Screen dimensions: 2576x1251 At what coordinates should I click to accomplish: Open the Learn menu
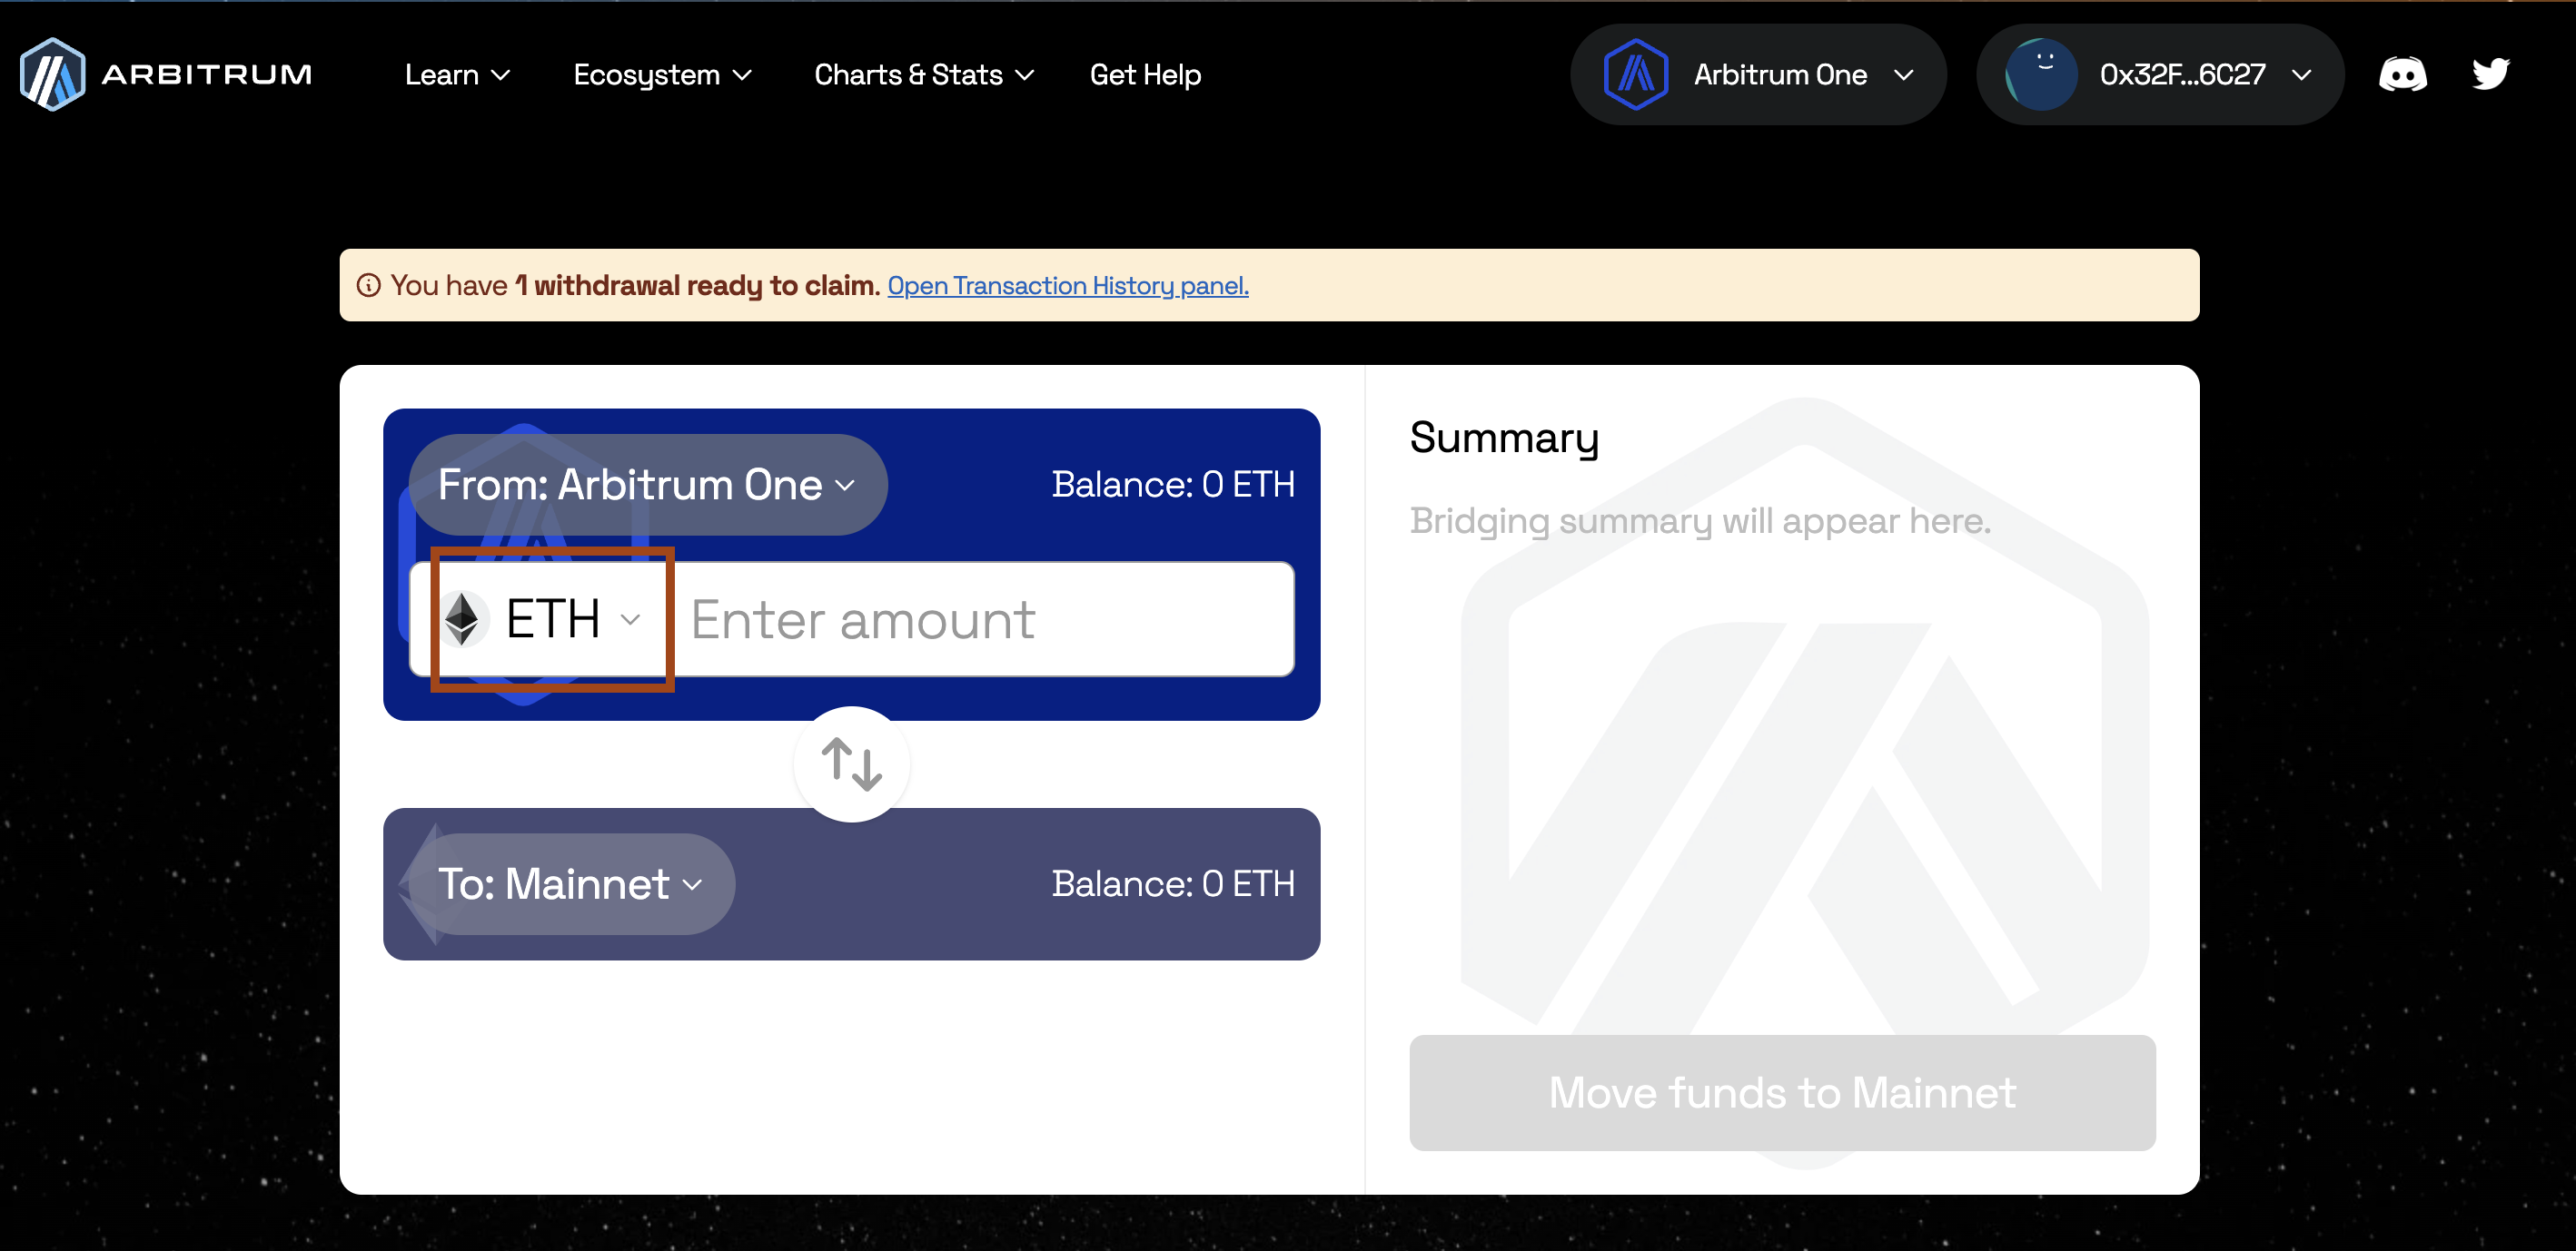click(x=451, y=74)
